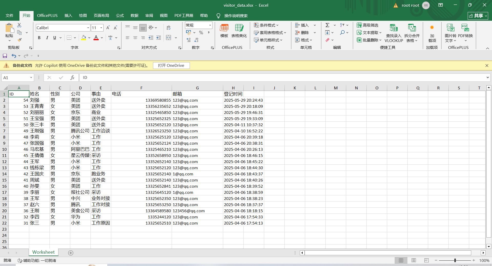
Task: Click the Undo arrow icon
Action: pos(14,56)
